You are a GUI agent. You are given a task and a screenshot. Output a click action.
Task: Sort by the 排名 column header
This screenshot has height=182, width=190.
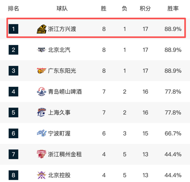pyautogui.click(x=13, y=8)
